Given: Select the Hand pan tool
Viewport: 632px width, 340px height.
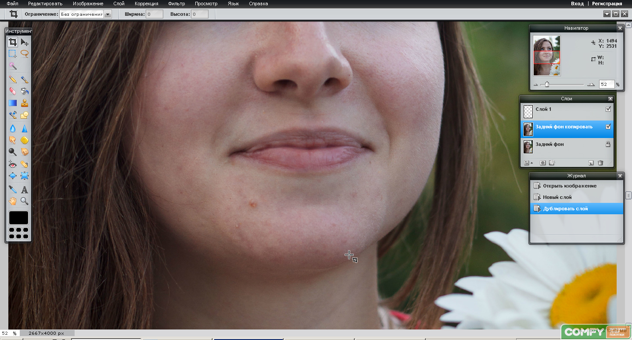Looking at the screenshot, I should point(13,201).
